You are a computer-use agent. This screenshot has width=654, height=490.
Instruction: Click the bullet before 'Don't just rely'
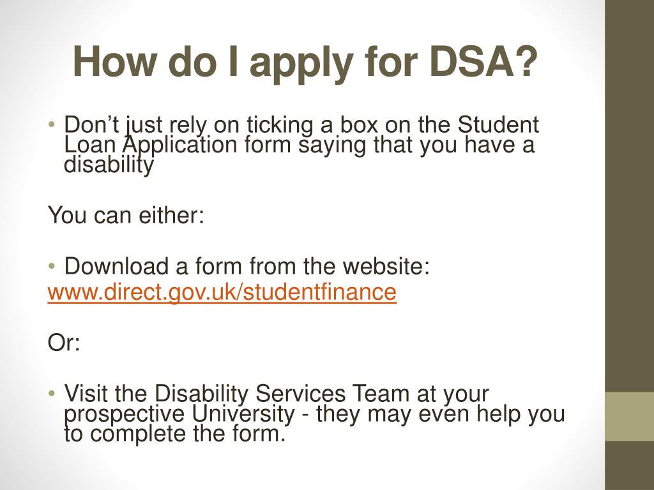[52, 125]
